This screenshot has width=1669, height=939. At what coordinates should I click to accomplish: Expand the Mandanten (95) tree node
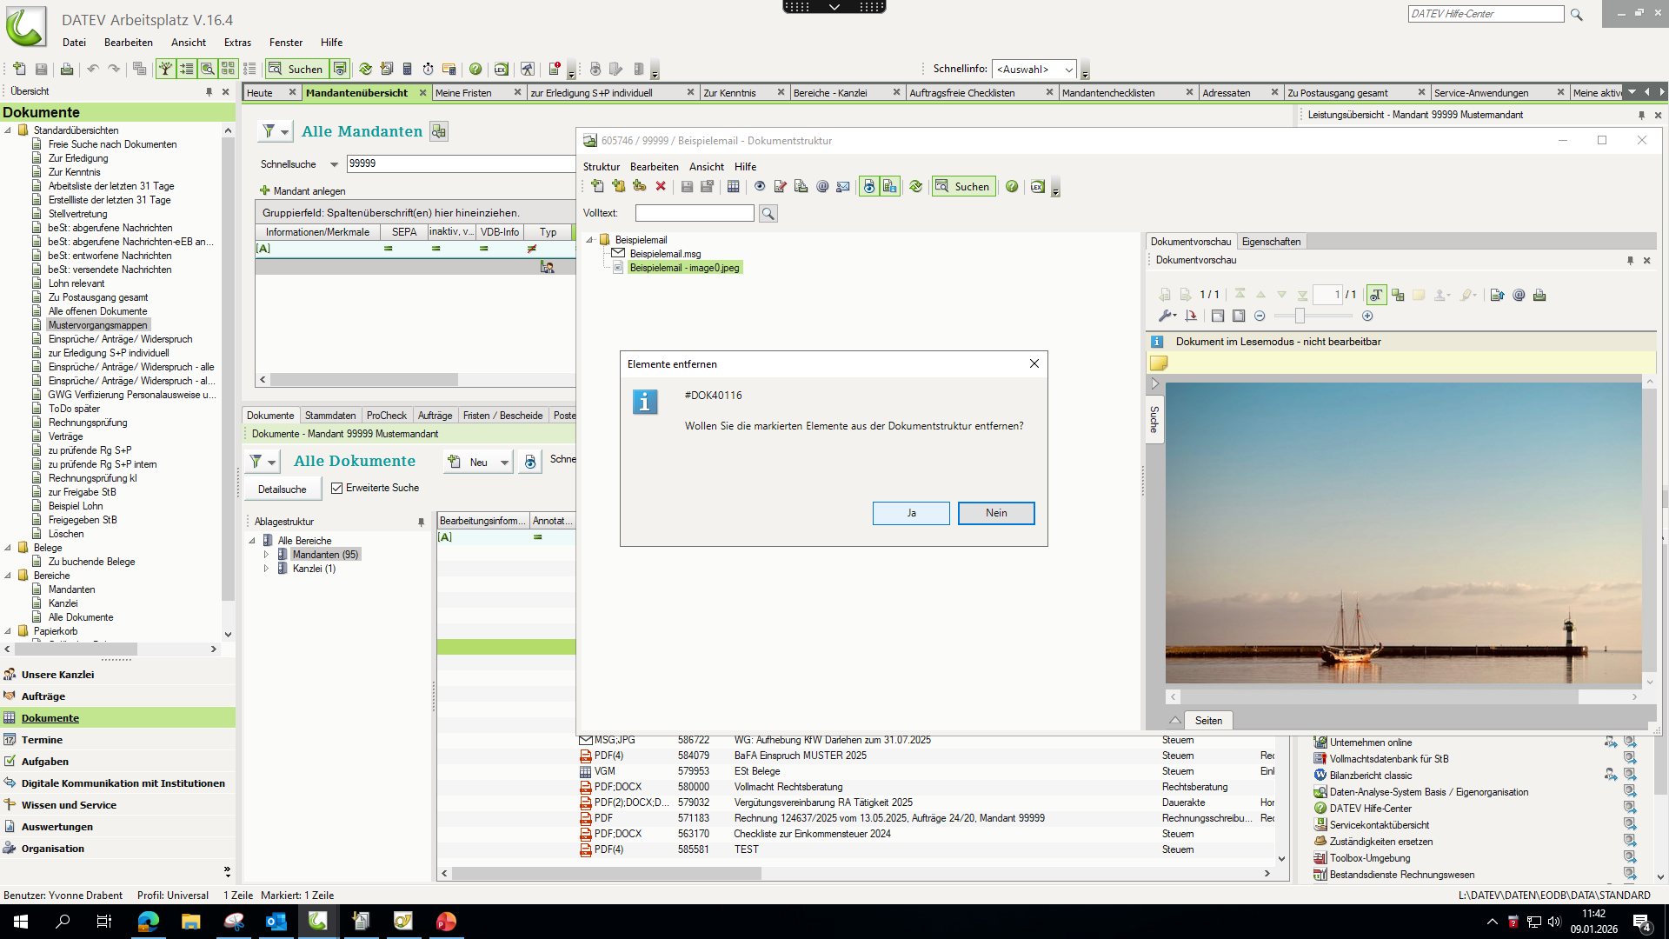[266, 555]
